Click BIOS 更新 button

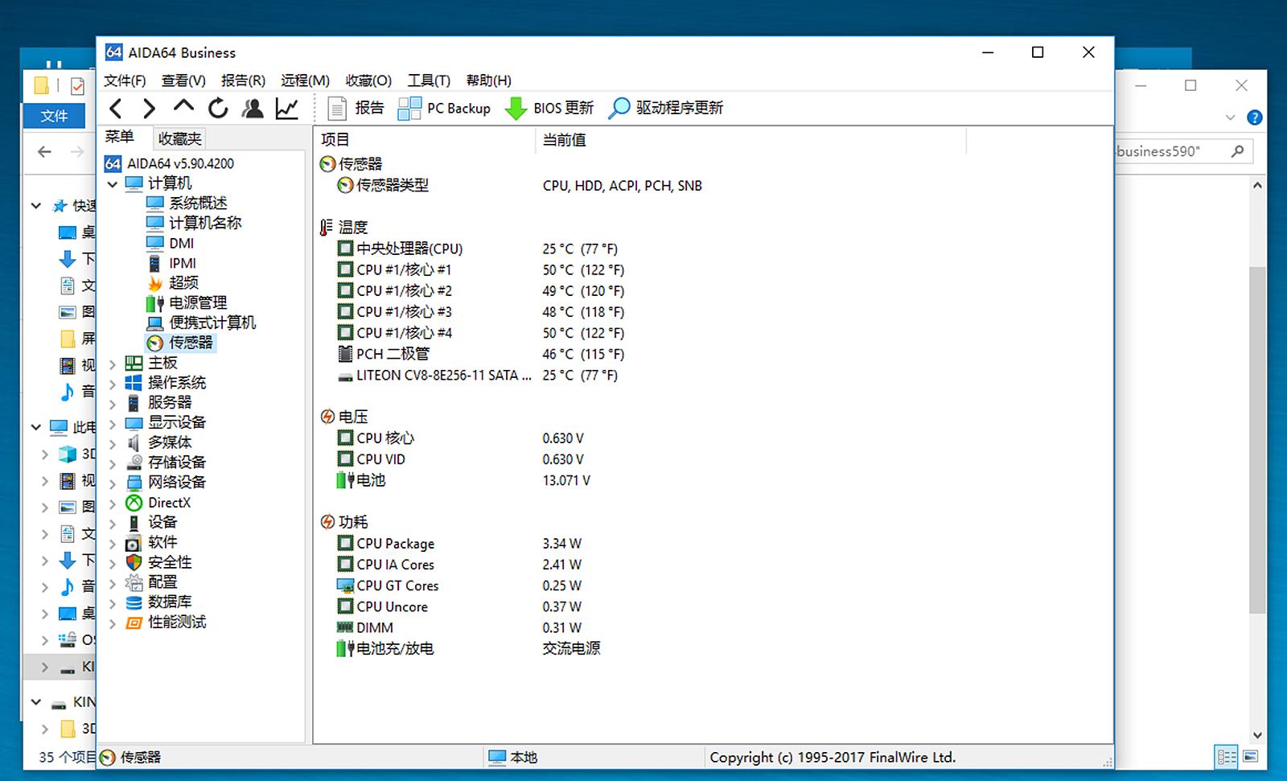(x=549, y=108)
